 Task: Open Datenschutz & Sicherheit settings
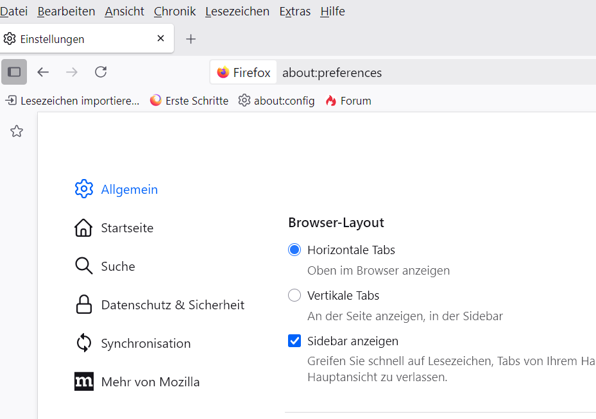click(x=173, y=305)
